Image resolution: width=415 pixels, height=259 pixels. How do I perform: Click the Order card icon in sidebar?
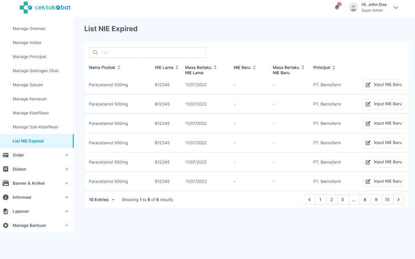(5, 155)
